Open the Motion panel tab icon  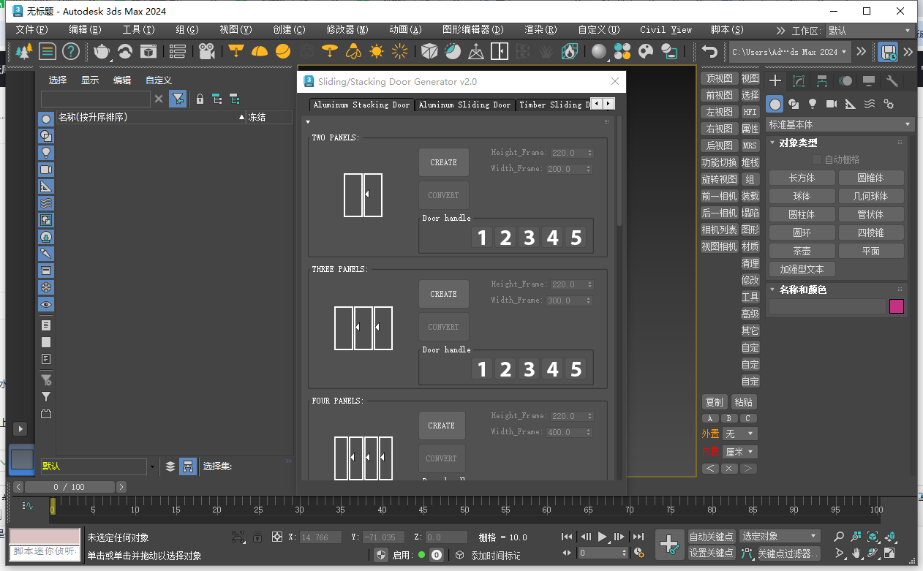pyautogui.click(x=845, y=81)
